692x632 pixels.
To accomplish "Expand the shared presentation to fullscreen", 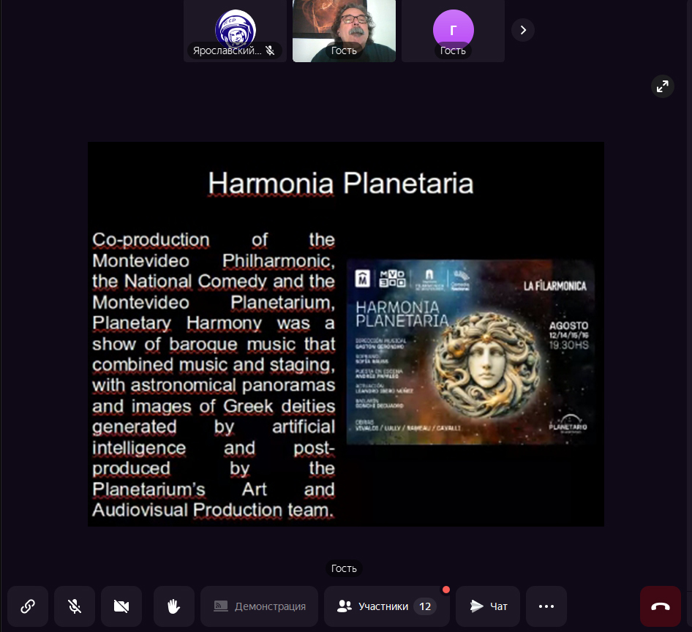I will click(662, 86).
